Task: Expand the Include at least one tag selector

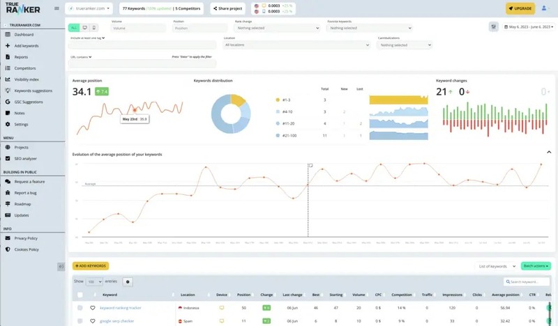Action: point(88,38)
